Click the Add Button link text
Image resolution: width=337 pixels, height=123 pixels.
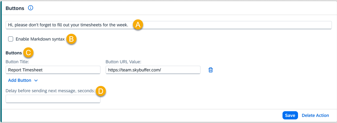(x=20, y=80)
